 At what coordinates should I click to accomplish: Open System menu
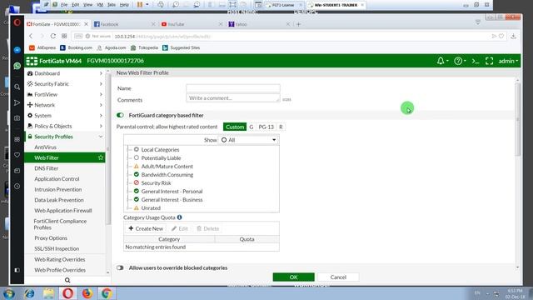coord(42,115)
